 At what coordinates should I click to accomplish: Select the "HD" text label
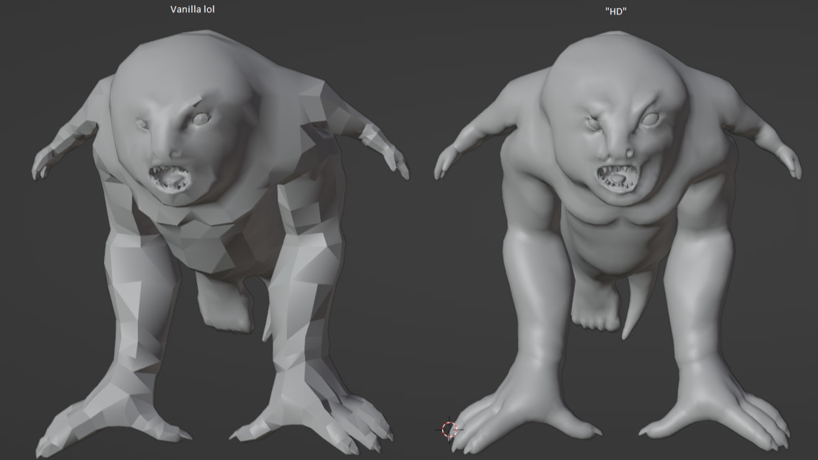615,11
